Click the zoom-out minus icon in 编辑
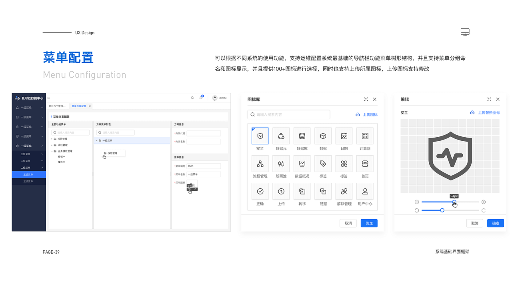 point(417,202)
